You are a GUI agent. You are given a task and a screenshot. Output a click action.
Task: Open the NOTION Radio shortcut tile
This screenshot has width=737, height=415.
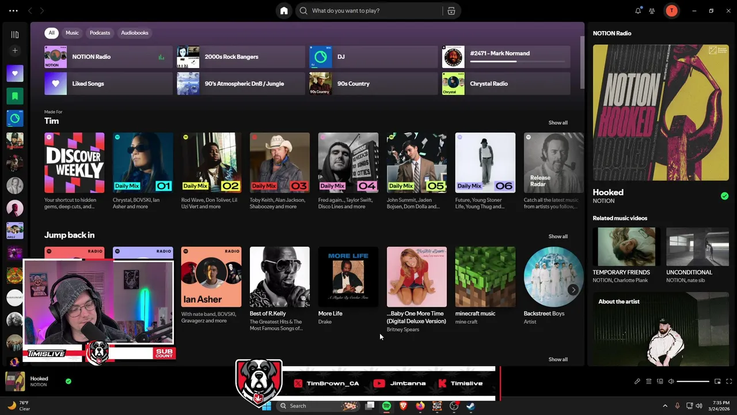click(108, 57)
